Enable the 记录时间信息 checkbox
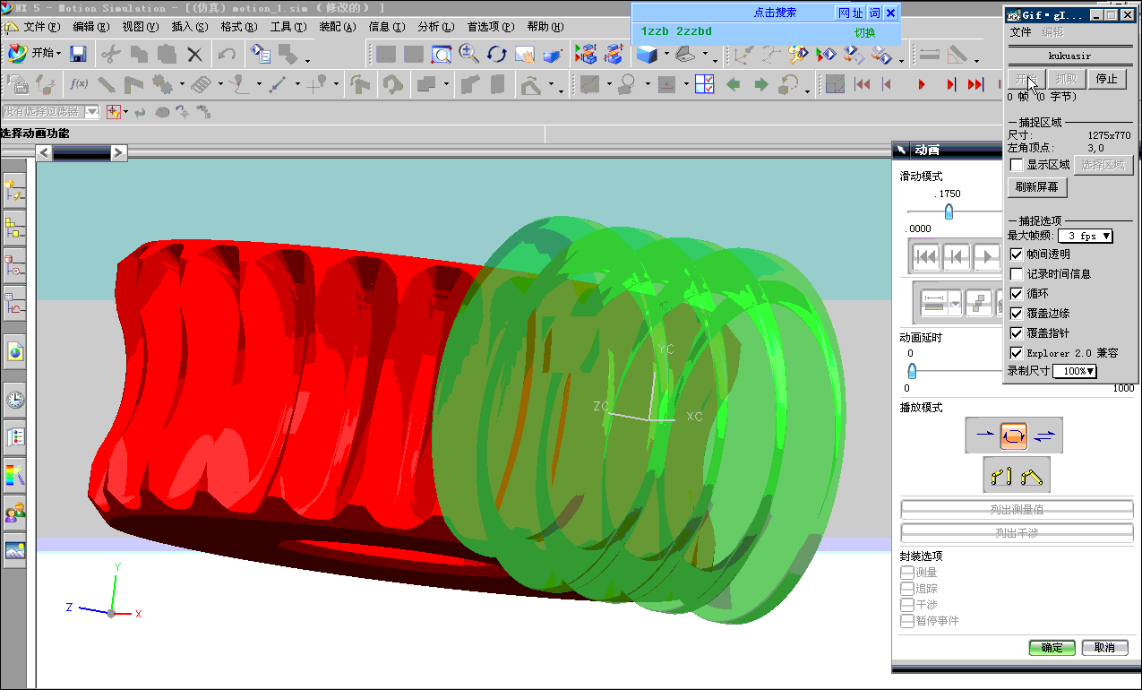Viewport: 1142px width, 690px height. pos(1017,274)
